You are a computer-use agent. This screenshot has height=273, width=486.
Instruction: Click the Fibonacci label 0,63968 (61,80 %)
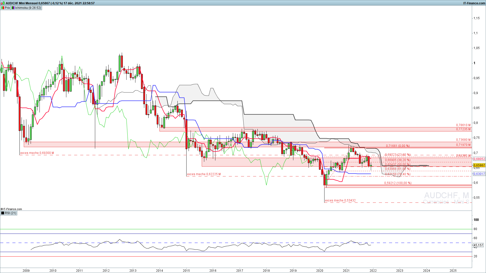tap(398, 169)
